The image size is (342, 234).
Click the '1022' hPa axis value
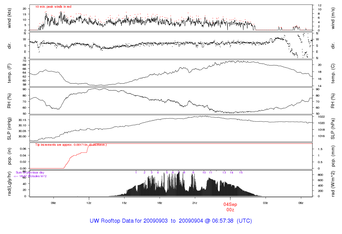[322, 117]
